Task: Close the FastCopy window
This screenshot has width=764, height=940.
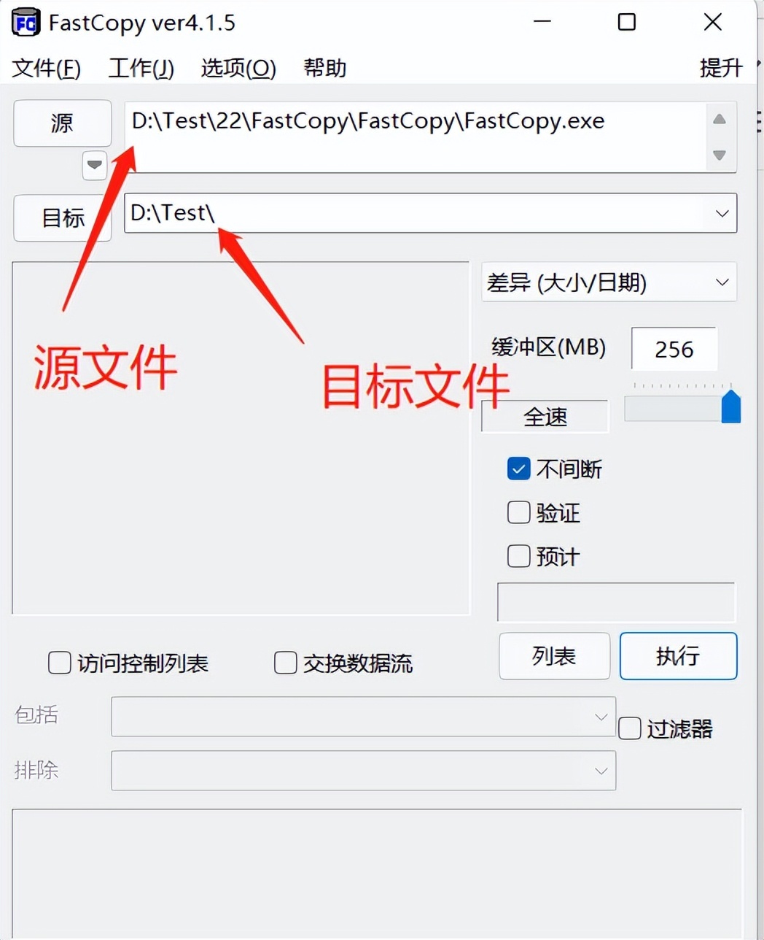Action: coord(713,22)
